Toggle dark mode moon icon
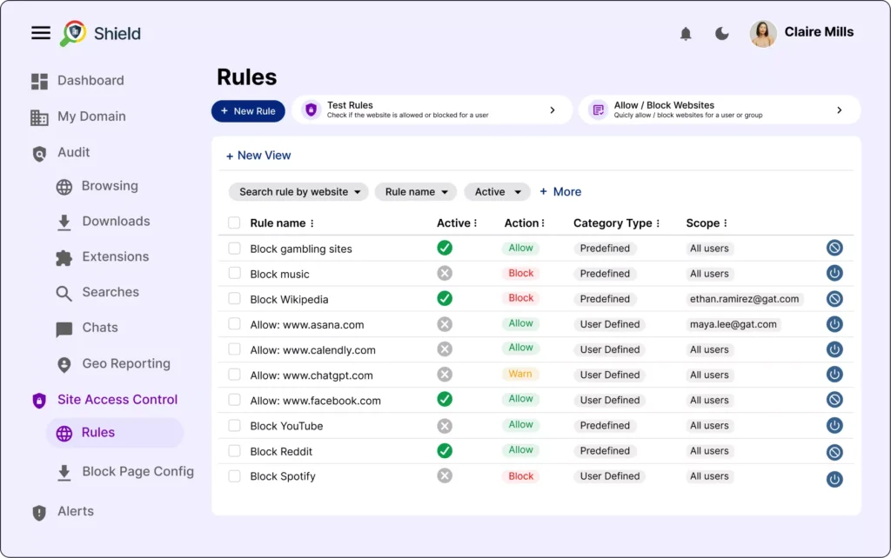Screen dimensions: 891x558 coord(722,34)
